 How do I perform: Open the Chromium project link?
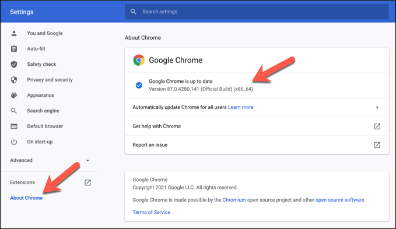pyautogui.click(x=234, y=200)
